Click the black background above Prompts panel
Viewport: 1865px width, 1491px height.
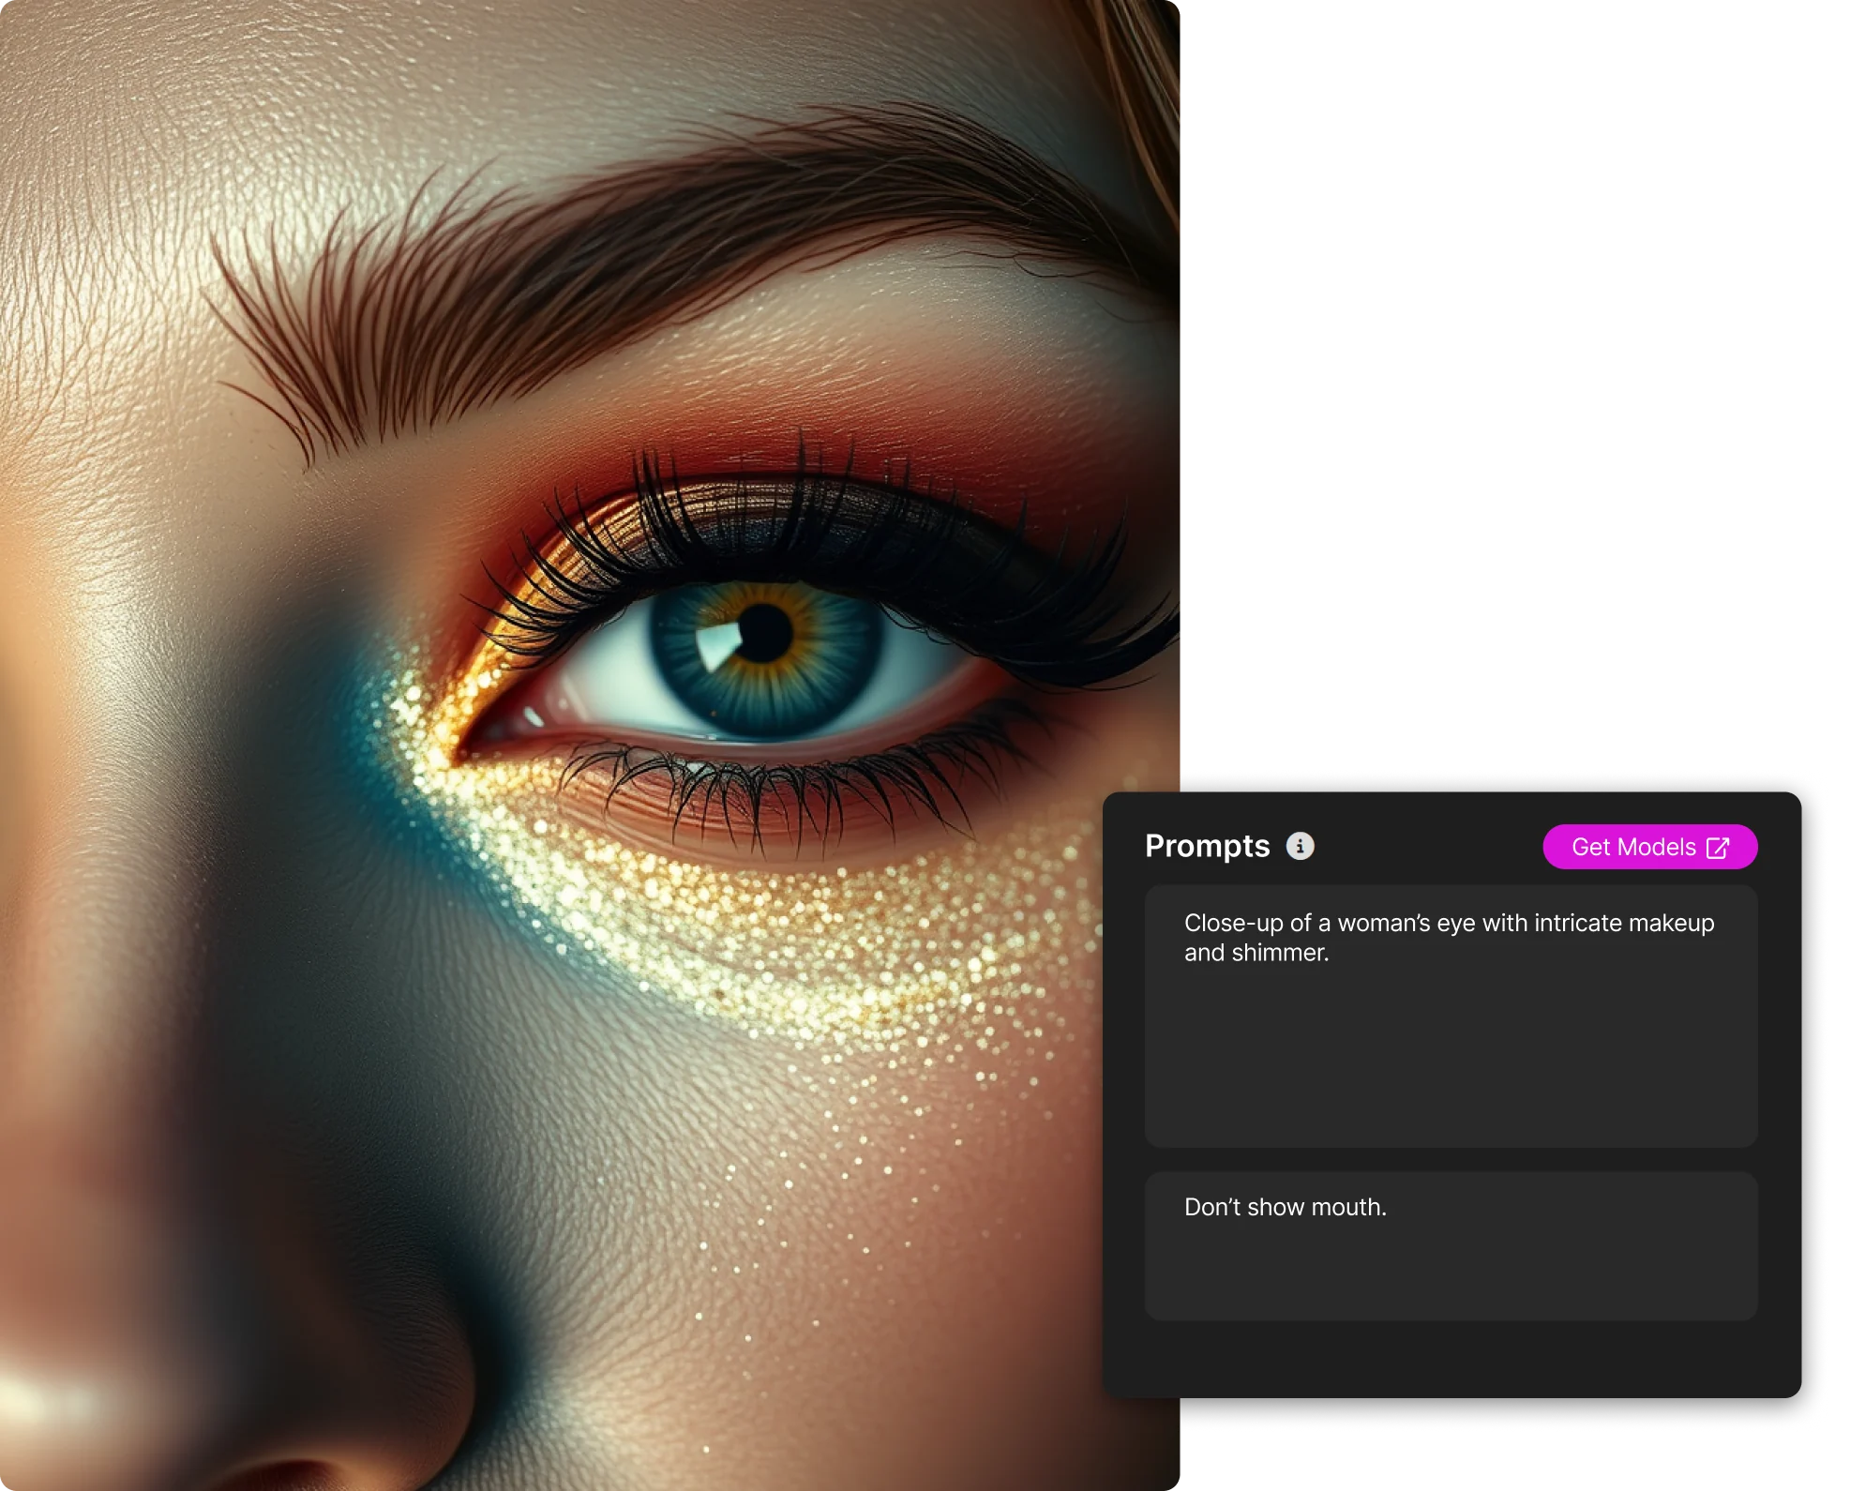pos(1519,375)
